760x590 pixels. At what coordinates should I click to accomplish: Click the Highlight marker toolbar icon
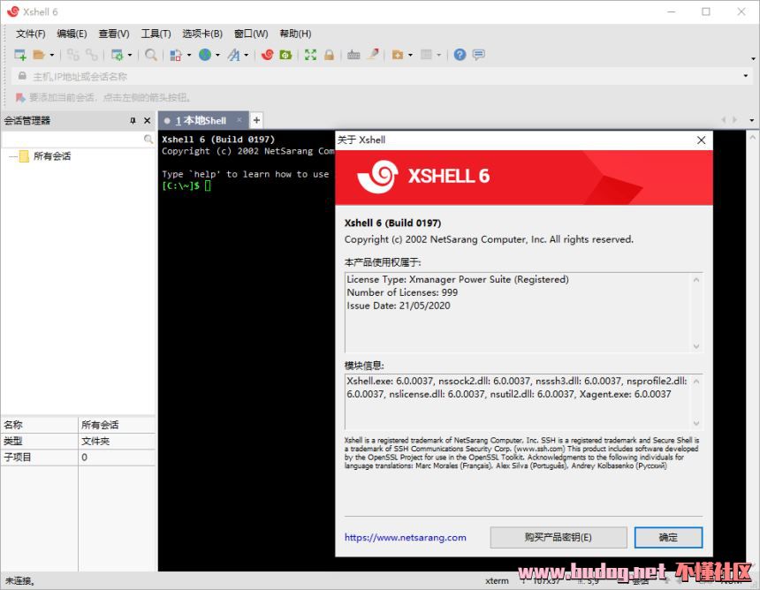click(x=373, y=55)
